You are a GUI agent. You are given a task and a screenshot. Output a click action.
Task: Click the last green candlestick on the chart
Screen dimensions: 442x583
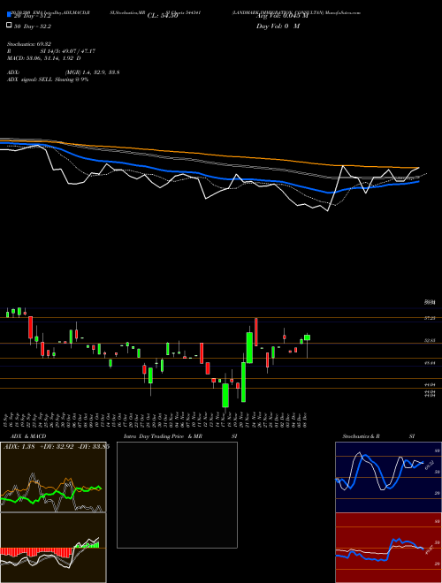pyautogui.click(x=307, y=337)
